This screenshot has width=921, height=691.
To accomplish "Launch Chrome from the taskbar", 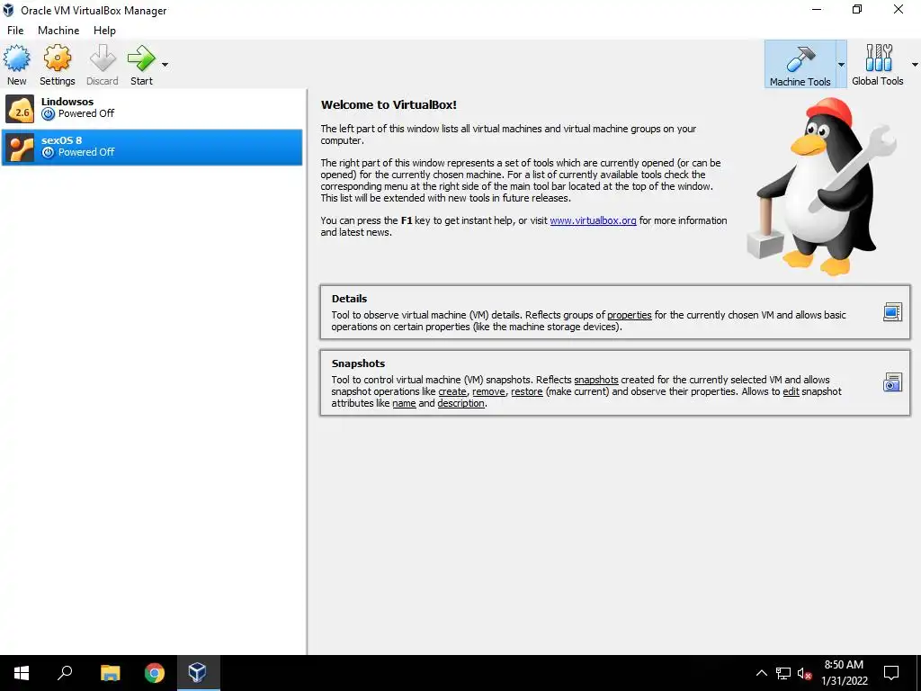I will pyautogui.click(x=155, y=673).
